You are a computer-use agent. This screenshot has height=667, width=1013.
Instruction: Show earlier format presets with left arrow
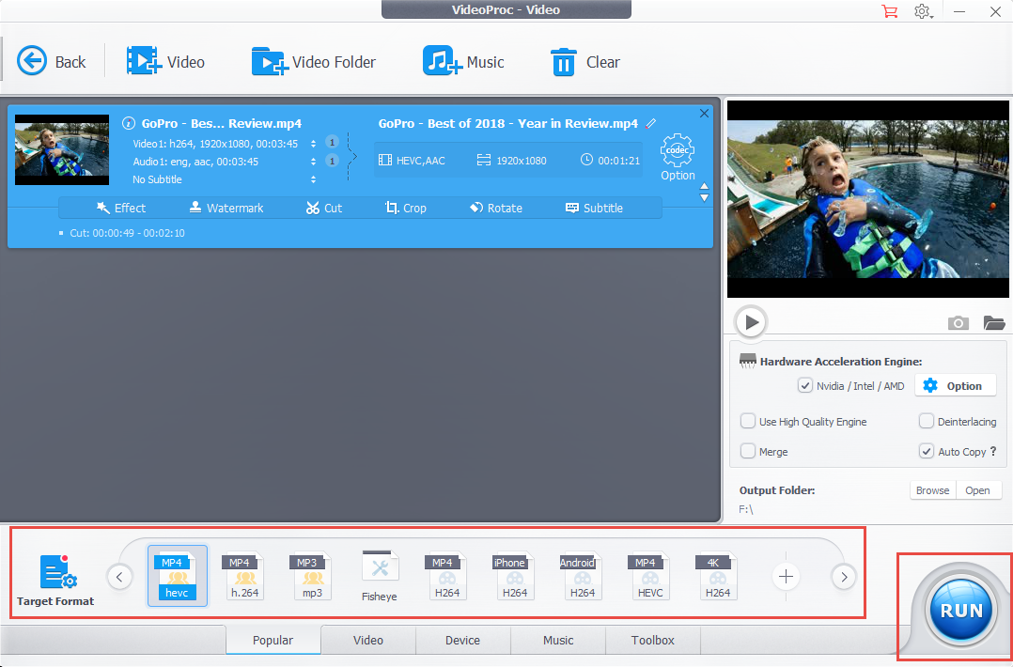119,577
